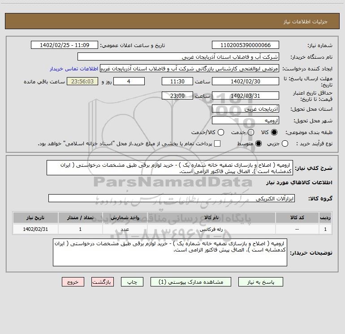Select جزیی purchase process radio
The width and height of the screenshot is (345, 334).
pyautogui.click(x=285, y=143)
